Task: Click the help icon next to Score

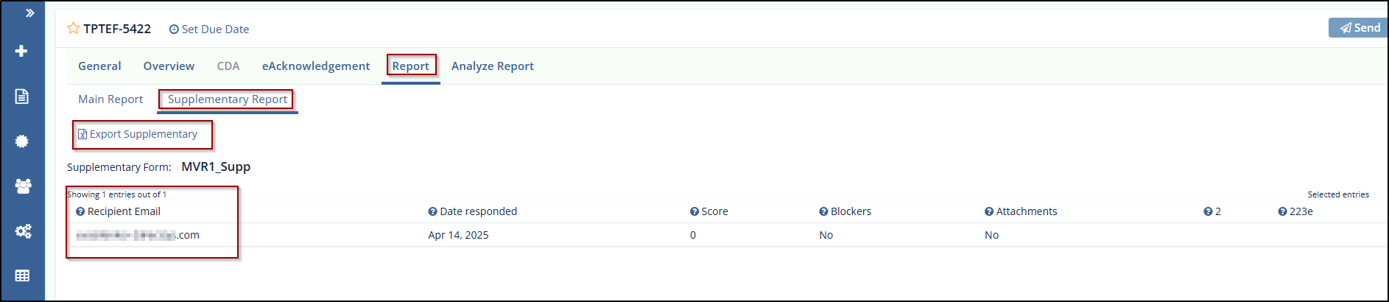Action: (694, 212)
